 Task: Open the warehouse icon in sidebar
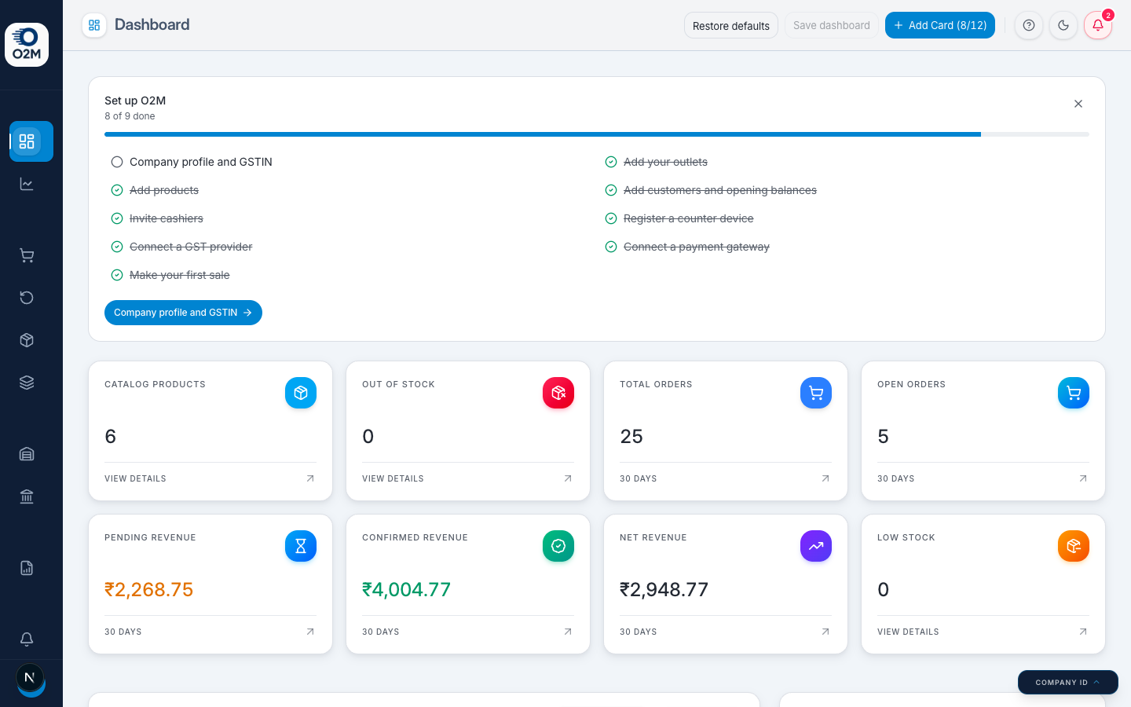point(27,454)
